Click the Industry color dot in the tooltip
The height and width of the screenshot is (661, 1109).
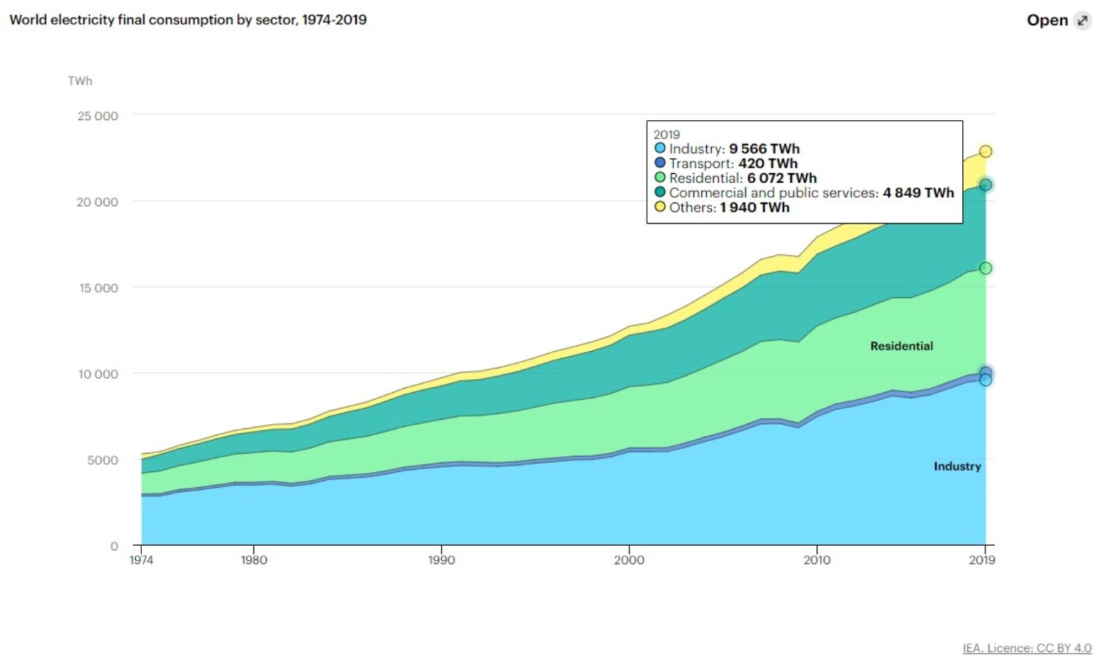660,148
